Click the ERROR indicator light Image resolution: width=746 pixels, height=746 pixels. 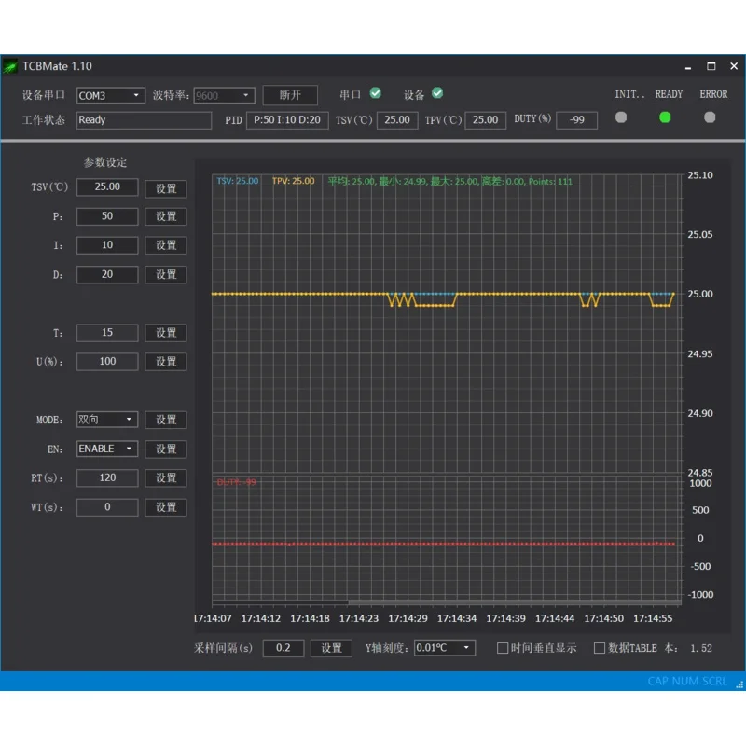click(x=710, y=117)
